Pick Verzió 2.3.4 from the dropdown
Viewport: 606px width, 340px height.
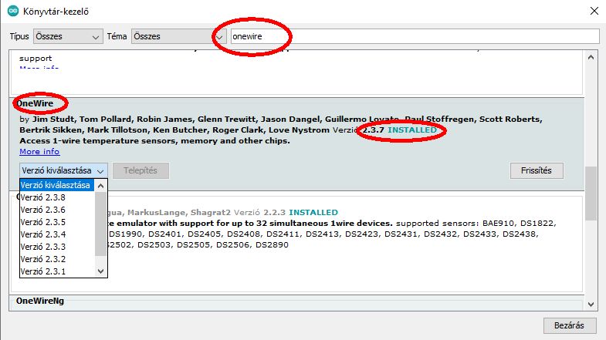pyautogui.click(x=59, y=234)
